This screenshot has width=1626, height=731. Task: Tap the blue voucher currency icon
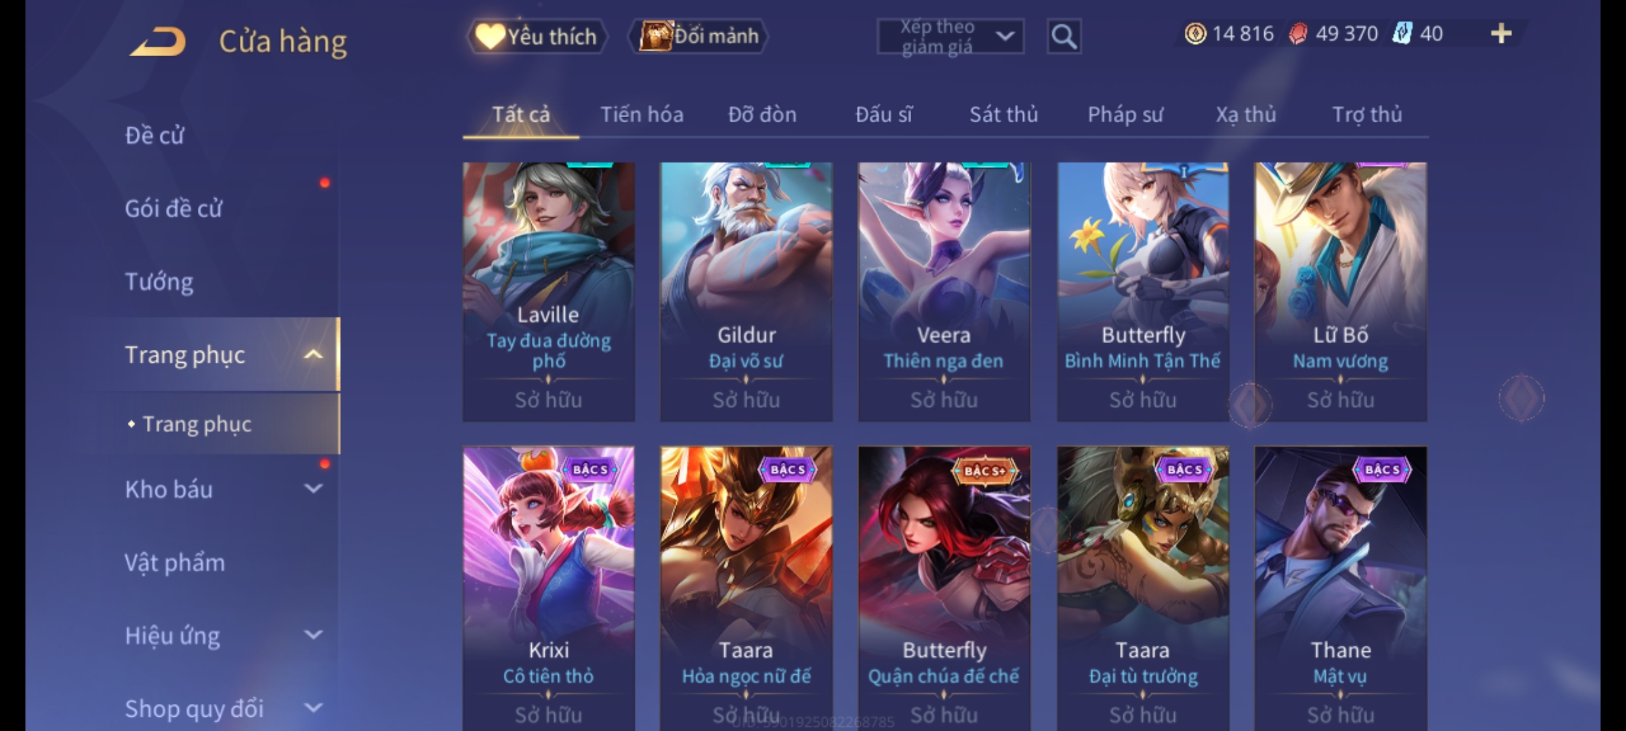[1402, 34]
